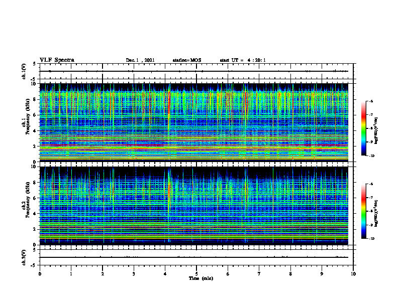Click the "10" tick on the time axis
Screen dimensions: 398x307
(353, 274)
